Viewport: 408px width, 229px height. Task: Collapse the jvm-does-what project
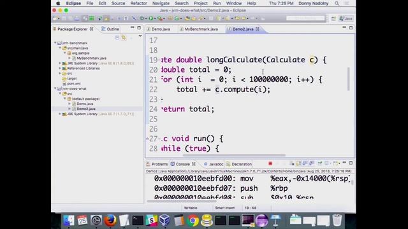(55, 88)
